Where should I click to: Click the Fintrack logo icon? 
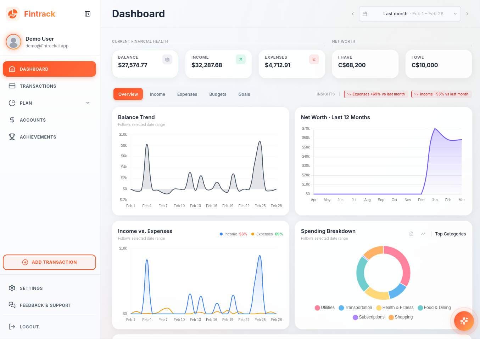pyautogui.click(x=12, y=14)
